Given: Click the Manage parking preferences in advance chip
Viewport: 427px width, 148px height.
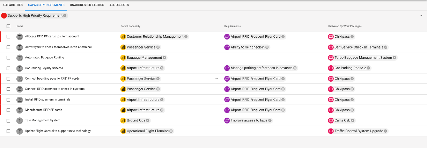Looking at the screenshot, I should pyautogui.click(x=261, y=68).
